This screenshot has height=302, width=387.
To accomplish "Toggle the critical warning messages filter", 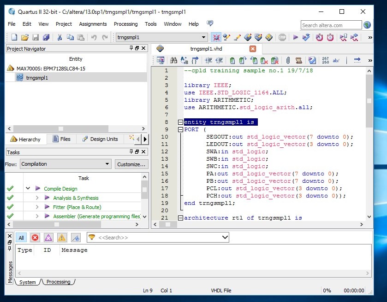I will 48,238.
